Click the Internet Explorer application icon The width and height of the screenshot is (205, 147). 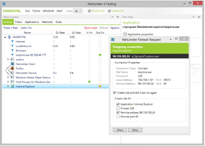13,86
